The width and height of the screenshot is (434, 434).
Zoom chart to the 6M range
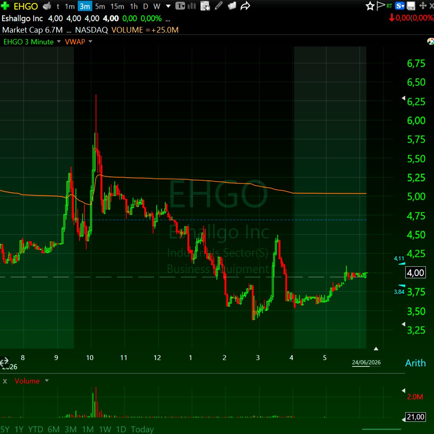click(x=53, y=429)
